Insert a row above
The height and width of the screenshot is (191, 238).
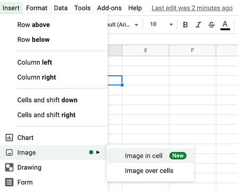pyautogui.click(x=54, y=24)
